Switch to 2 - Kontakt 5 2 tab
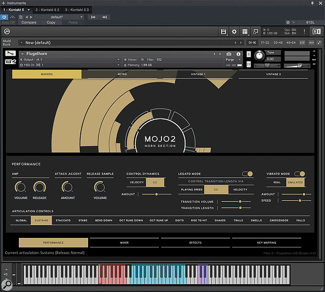Screen dimensions: 325x292 47,10
